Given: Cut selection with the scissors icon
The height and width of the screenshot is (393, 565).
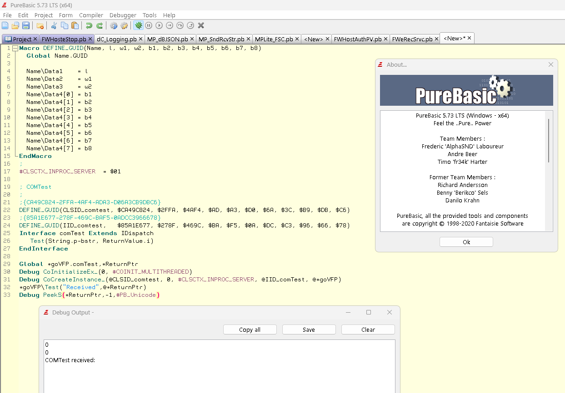Looking at the screenshot, I should [x=54, y=25].
